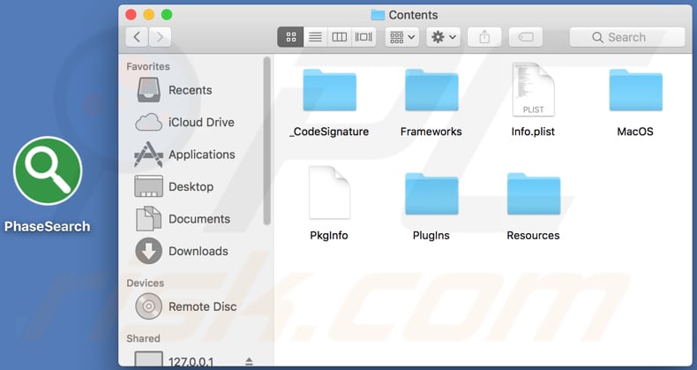Click the Share toolbar button
Viewport: 697px width, 370px height.
[x=484, y=37]
